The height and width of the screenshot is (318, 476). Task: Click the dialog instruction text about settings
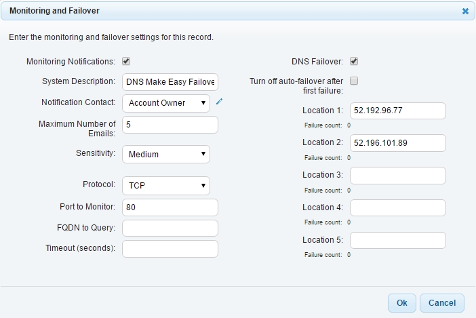click(x=111, y=37)
